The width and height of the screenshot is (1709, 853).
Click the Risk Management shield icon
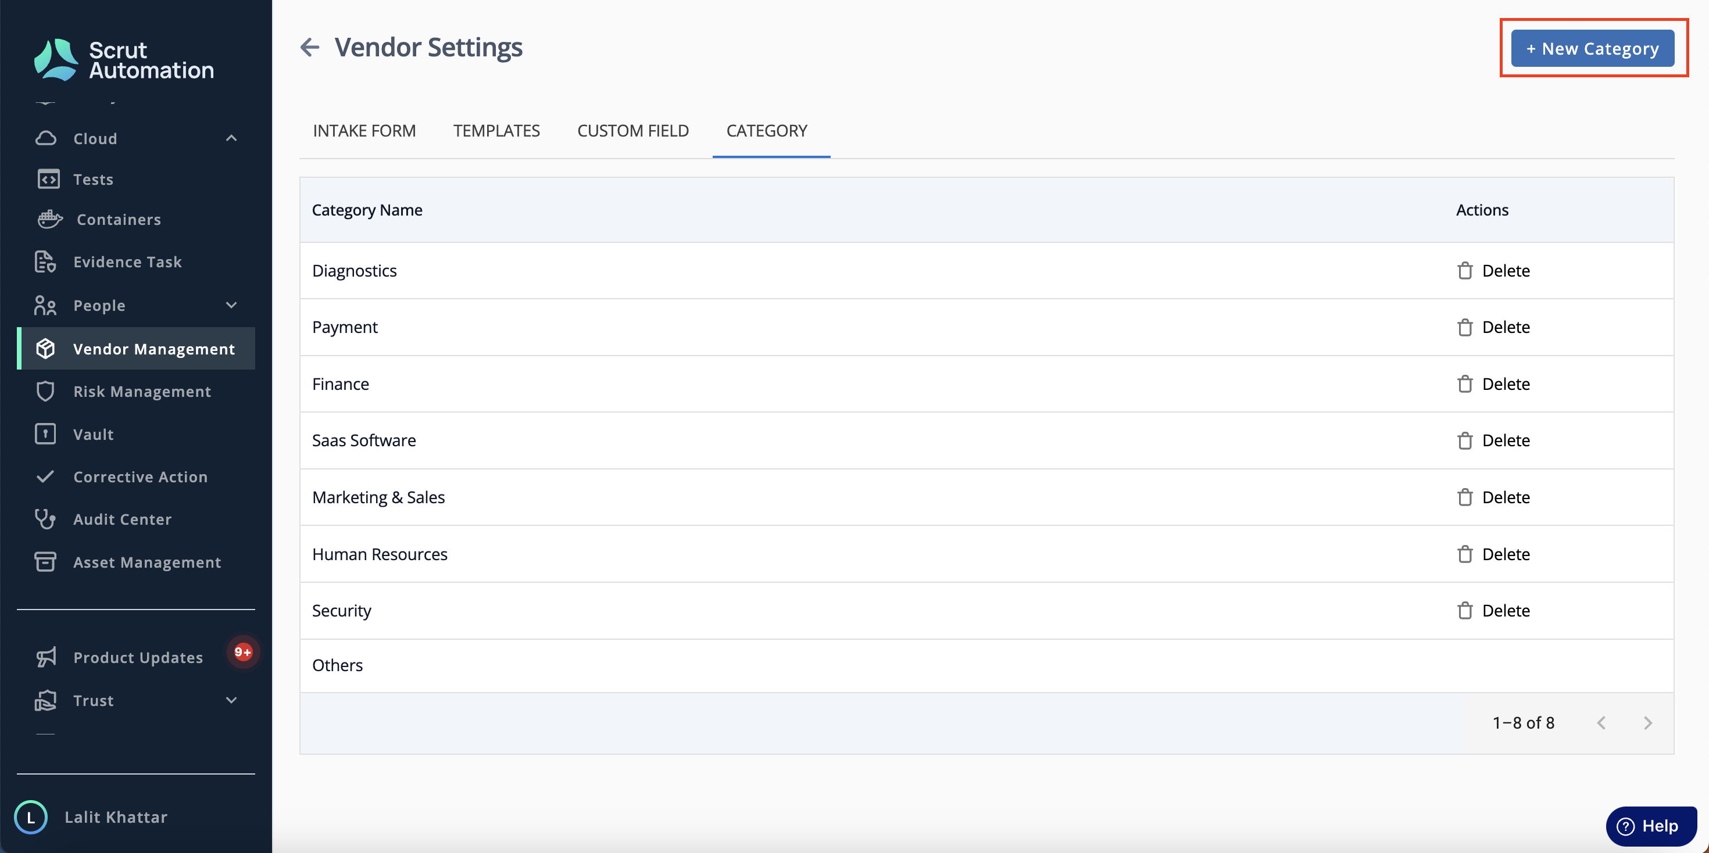click(x=45, y=391)
